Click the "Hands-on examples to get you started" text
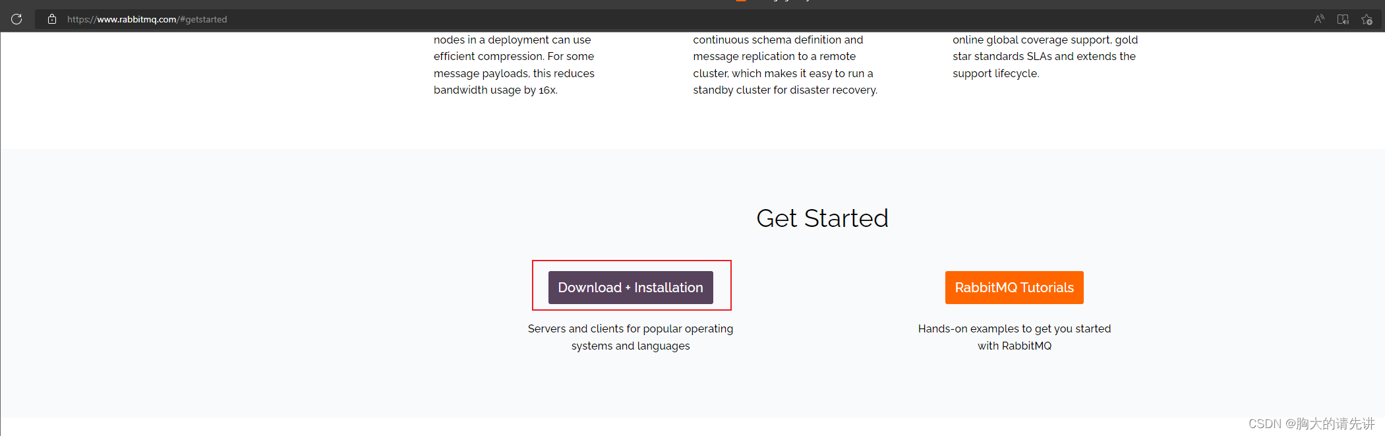This screenshot has width=1385, height=436. tap(1015, 328)
